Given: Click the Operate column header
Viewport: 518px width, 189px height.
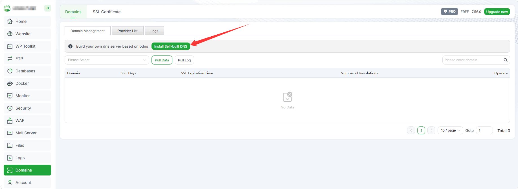Looking at the screenshot, I should click(501, 73).
